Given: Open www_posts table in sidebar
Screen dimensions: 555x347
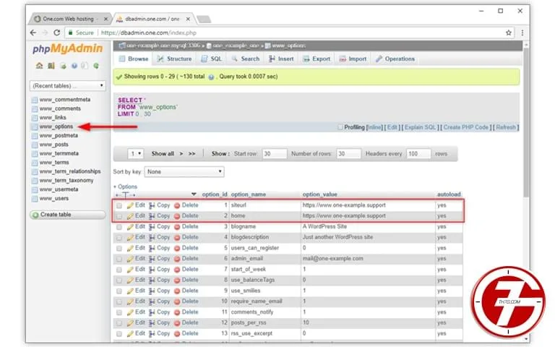Looking at the screenshot, I should 53,145.
